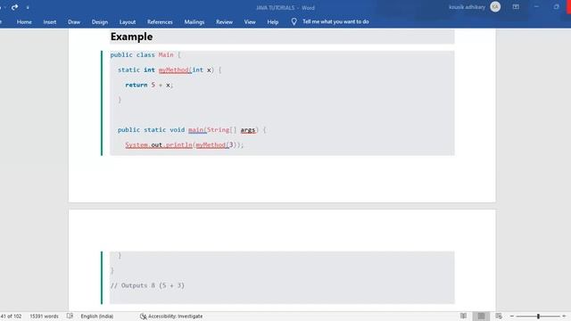The height and width of the screenshot is (321, 571).
Task: Click the '// Outputs 8 (5 + 3)' comment
Action: click(x=147, y=285)
